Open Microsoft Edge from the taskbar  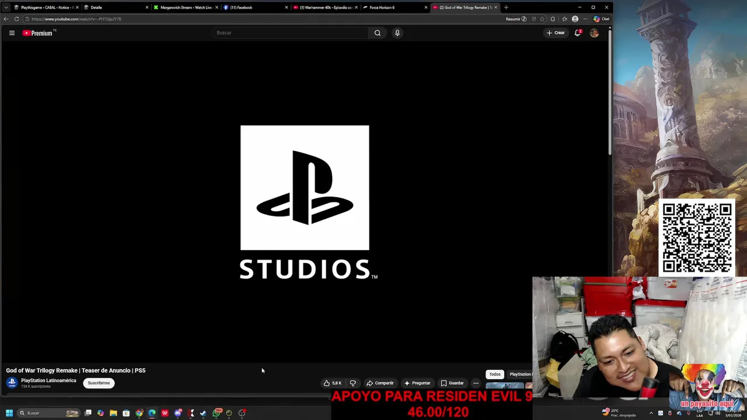(x=152, y=413)
